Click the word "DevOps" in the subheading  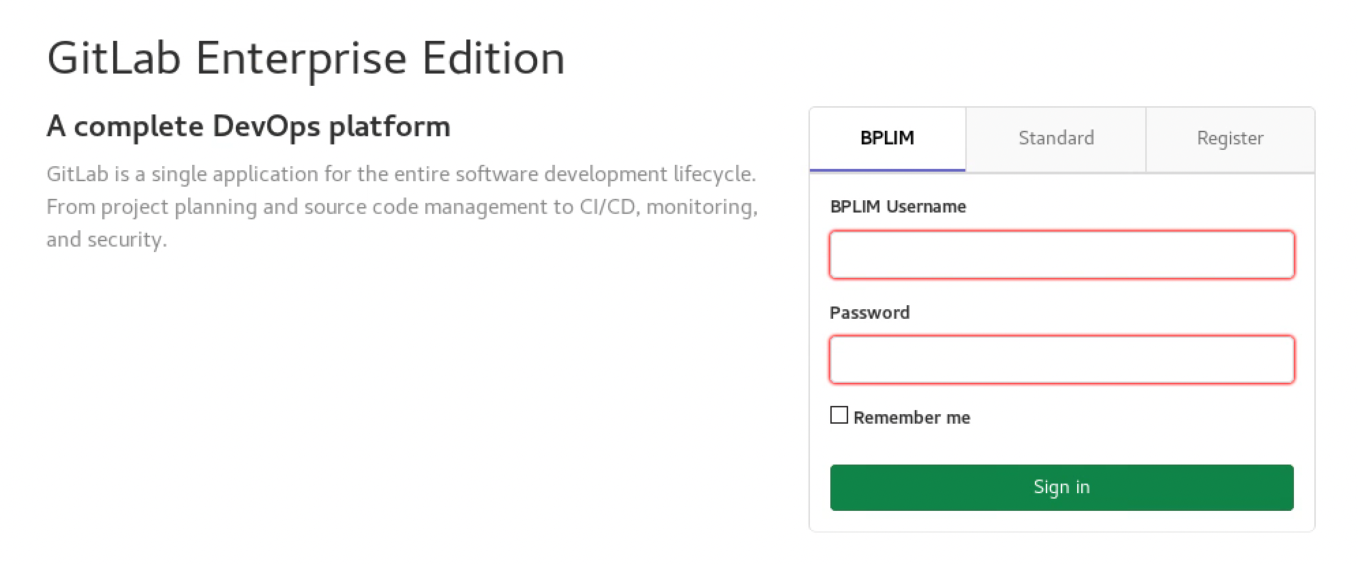pos(266,127)
